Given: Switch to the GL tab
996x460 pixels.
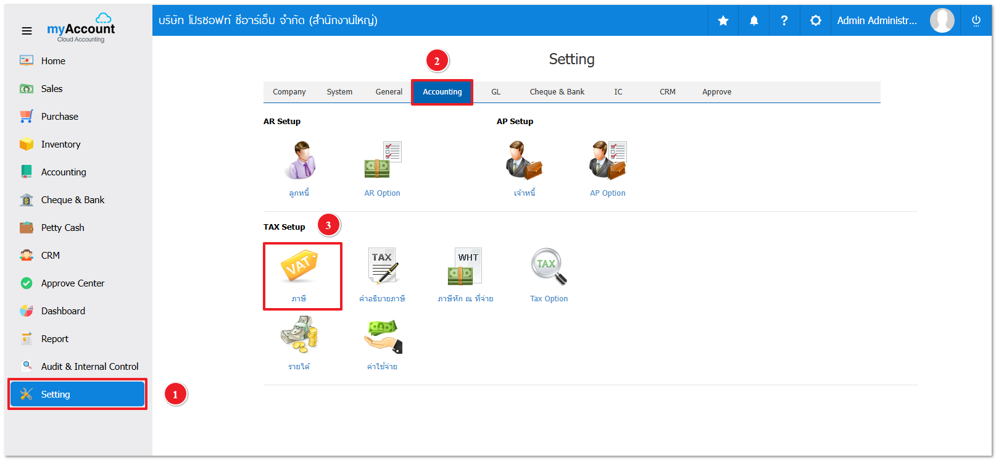Looking at the screenshot, I should click(x=496, y=92).
